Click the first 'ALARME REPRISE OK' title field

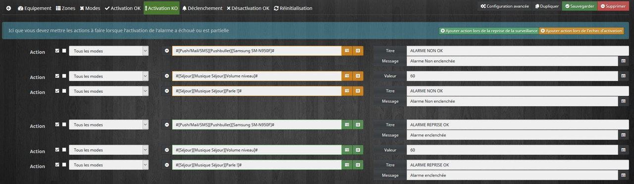point(517,124)
